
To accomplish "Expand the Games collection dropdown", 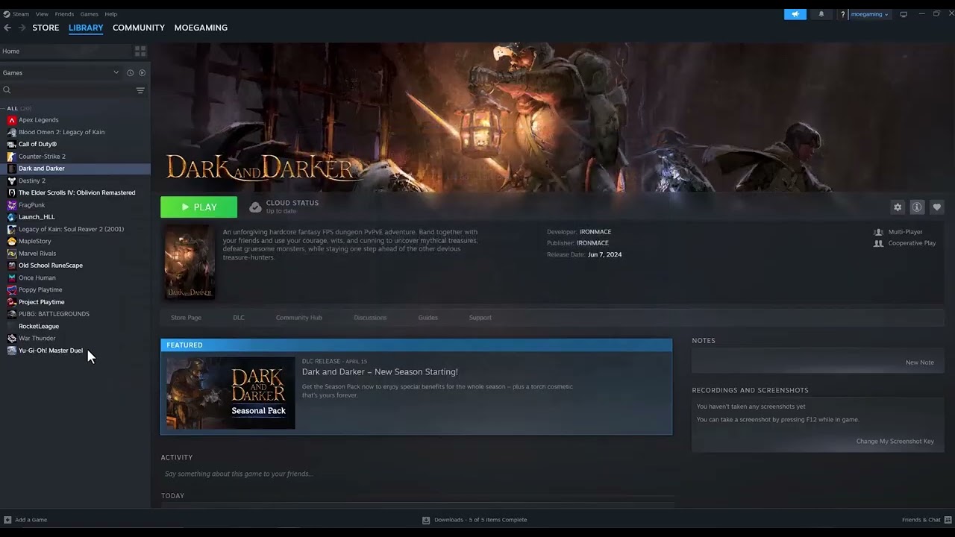I will click(116, 73).
